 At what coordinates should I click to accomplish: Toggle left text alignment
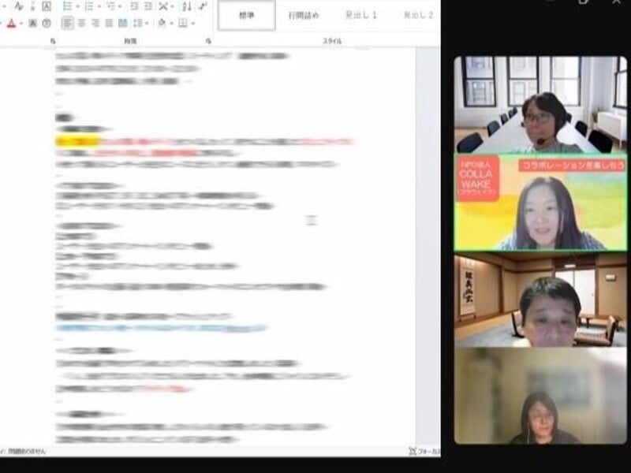coord(68,24)
